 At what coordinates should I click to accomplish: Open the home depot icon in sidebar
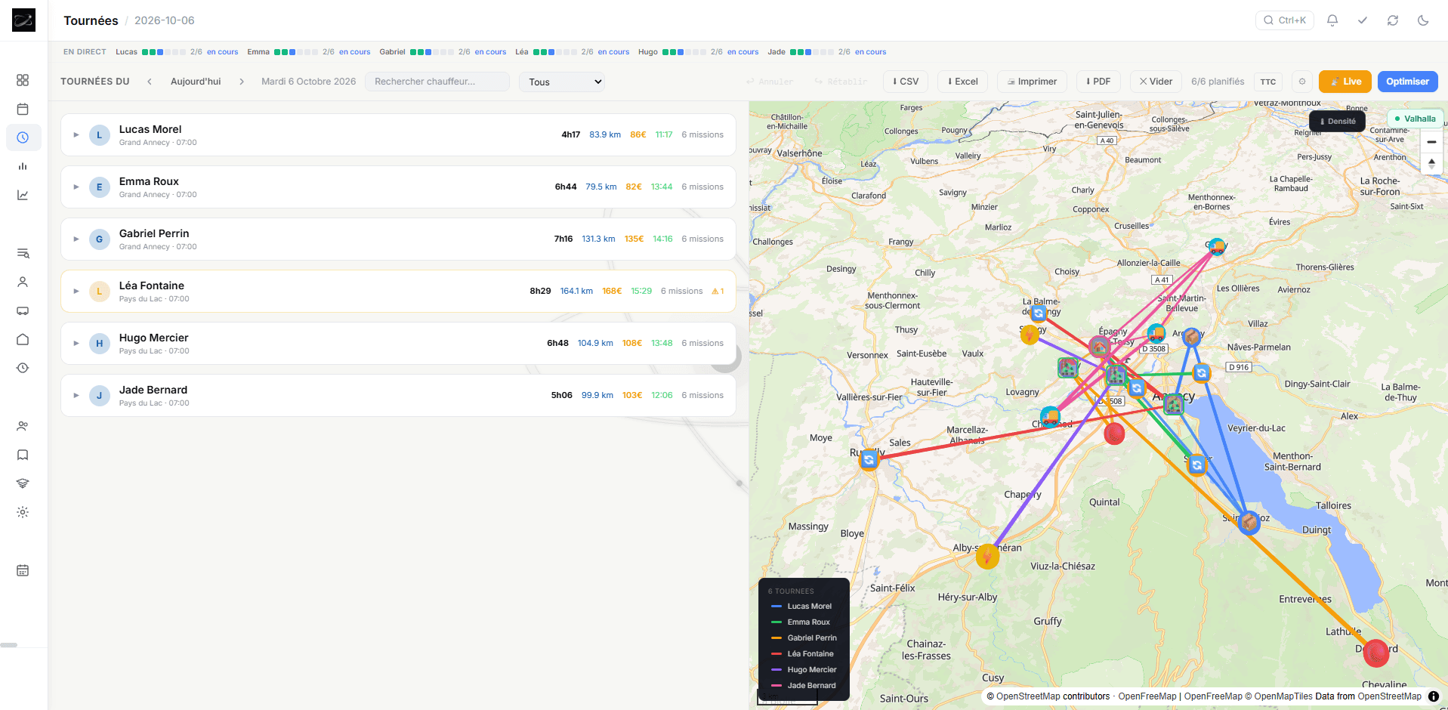(23, 339)
